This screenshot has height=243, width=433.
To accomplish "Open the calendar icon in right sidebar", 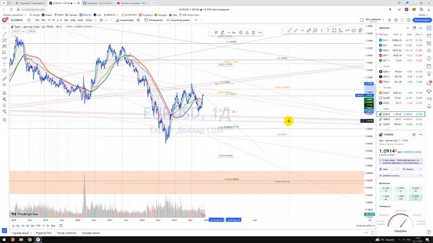I will pos(429,66).
